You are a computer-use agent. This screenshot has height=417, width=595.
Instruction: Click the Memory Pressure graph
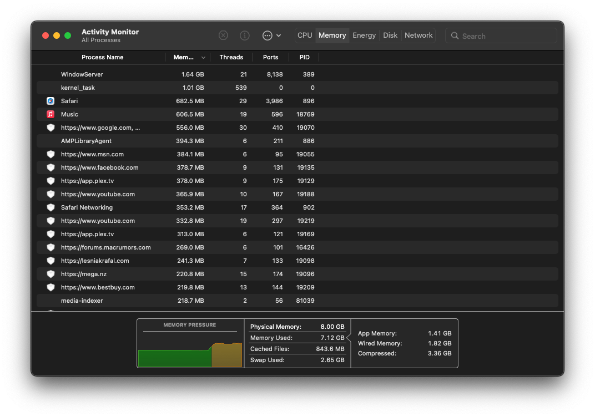pos(190,349)
